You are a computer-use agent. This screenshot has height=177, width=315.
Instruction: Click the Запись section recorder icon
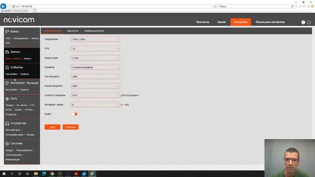pos(7,52)
